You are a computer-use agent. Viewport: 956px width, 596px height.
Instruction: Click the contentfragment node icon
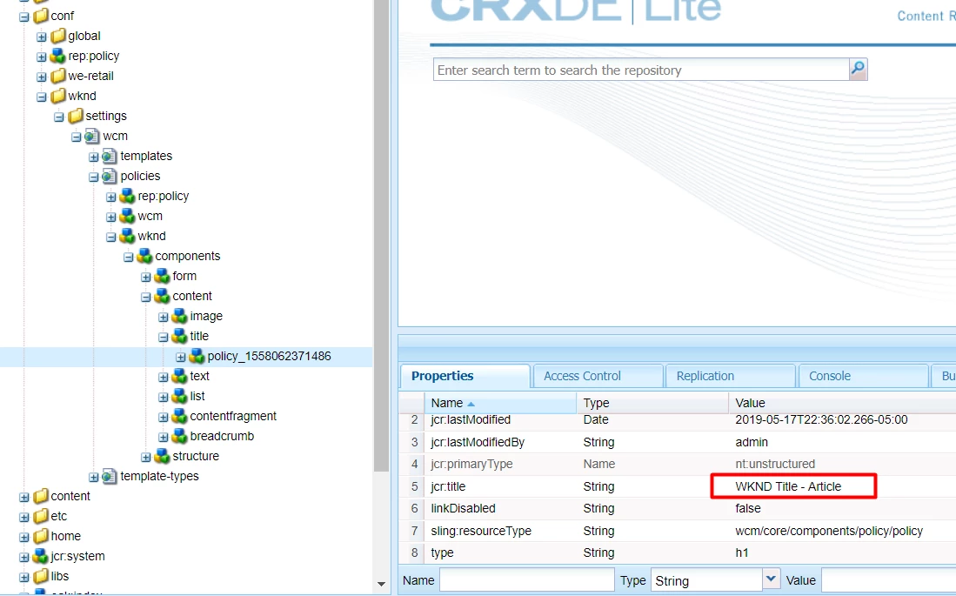pyautogui.click(x=179, y=416)
